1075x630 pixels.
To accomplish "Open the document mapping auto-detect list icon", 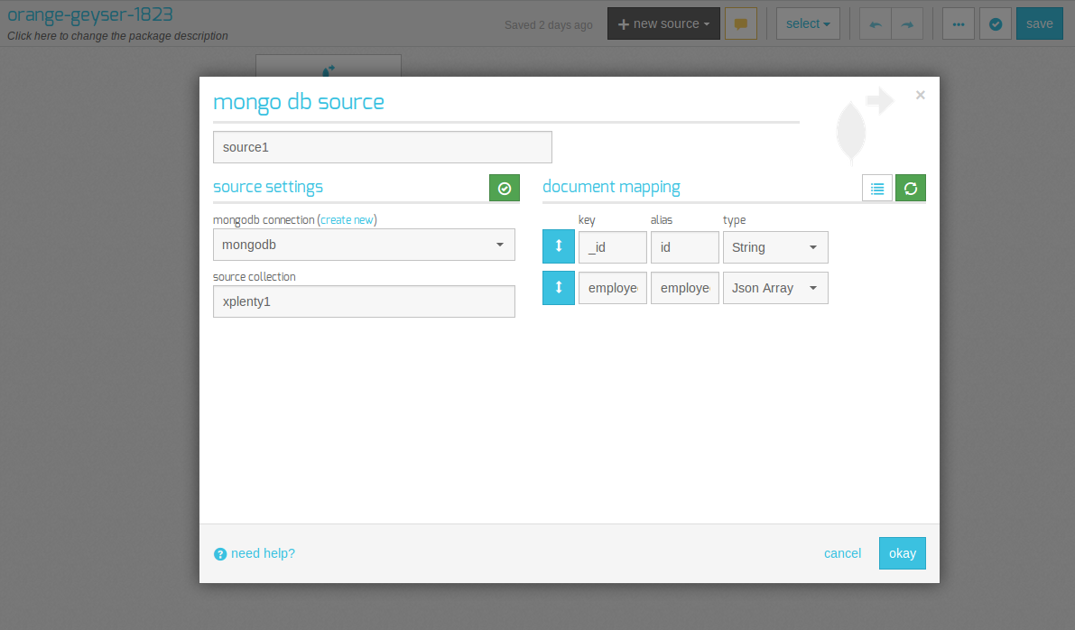I will click(876, 188).
